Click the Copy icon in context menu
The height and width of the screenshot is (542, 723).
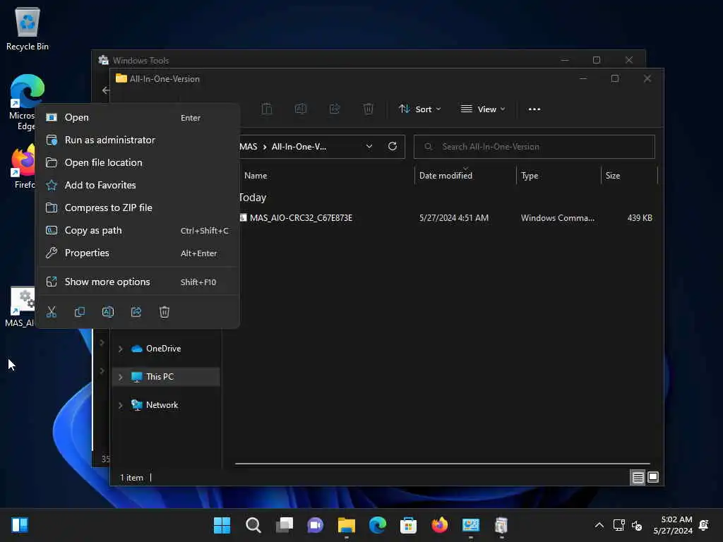(x=79, y=312)
